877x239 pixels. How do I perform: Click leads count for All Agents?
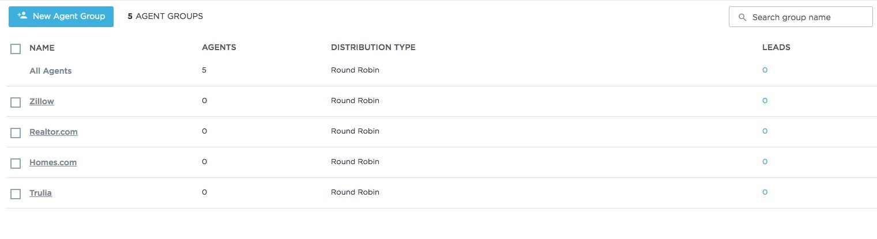[765, 70]
